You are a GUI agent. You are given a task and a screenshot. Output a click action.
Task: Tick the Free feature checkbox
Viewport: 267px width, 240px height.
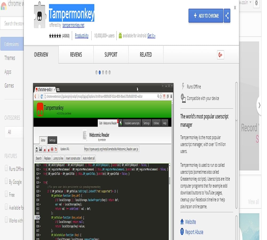click(6, 194)
